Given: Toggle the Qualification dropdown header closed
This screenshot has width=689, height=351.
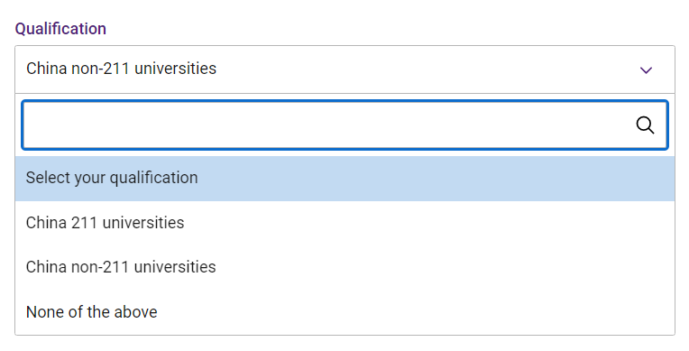Looking at the screenshot, I should [344, 69].
